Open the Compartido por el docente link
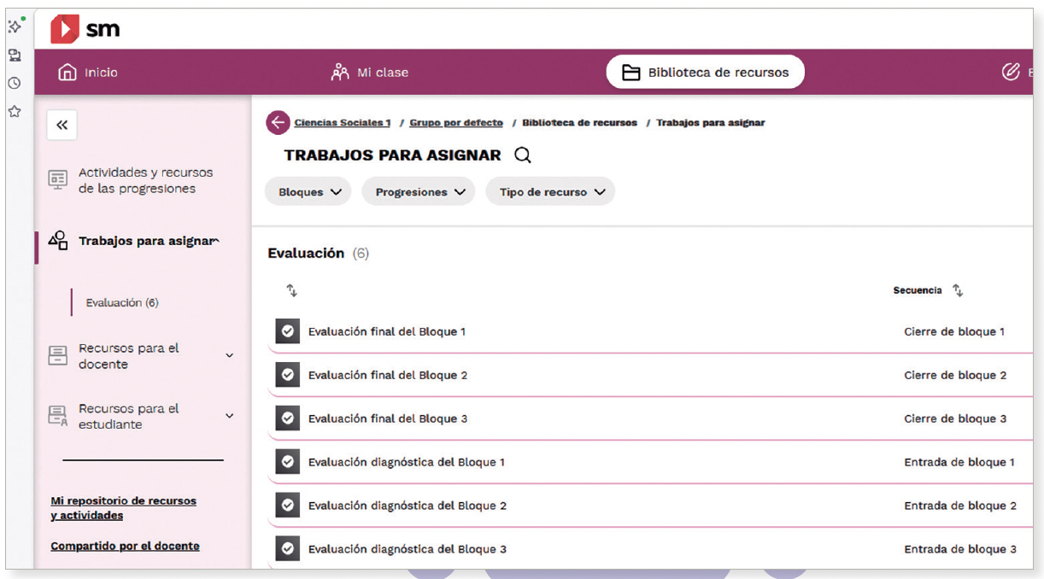Image resolution: width=1044 pixels, height=579 pixels. [x=125, y=546]
